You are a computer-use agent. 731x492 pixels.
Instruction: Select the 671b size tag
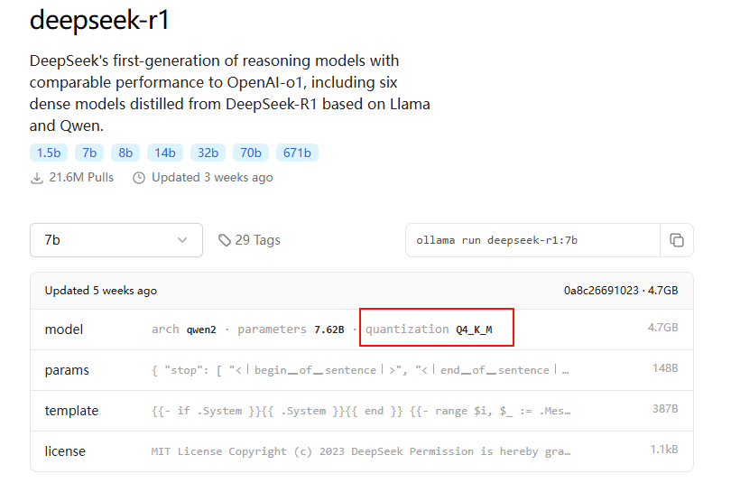296,153
